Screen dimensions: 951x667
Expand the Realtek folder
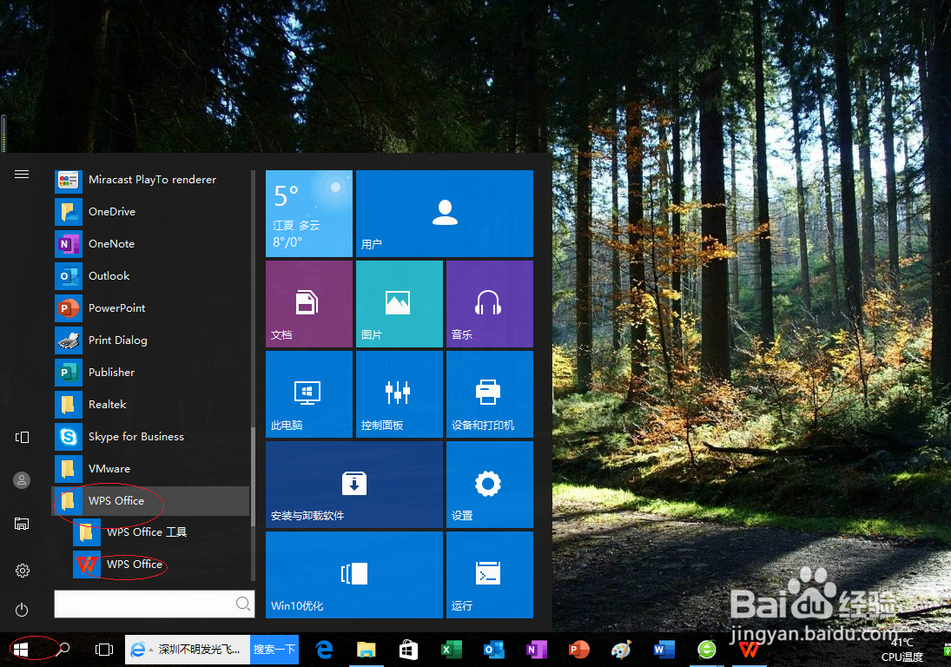click(x=152, y=405)
